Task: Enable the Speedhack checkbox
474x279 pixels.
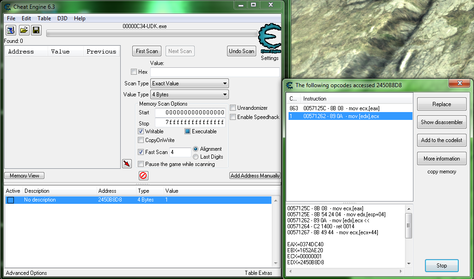Action: (233, 117)
